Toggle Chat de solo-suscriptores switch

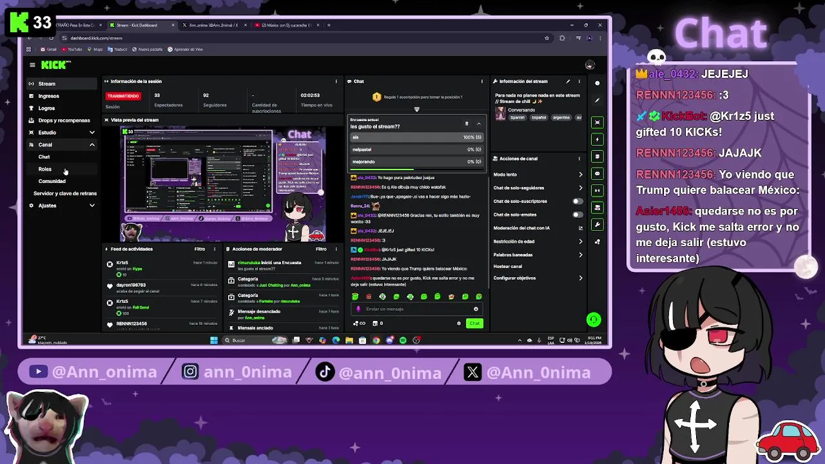577,201
